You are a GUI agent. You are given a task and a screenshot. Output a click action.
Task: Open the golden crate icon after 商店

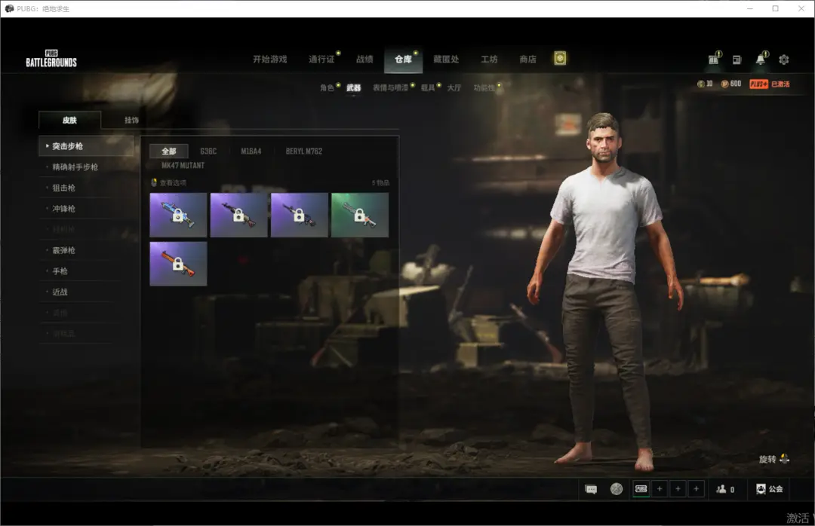(560, 58)
